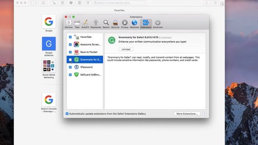Open the Advanced preferences pane
The width and height of the screenshot is (258, 145).
pyautogui.click(x=158, y=24)
